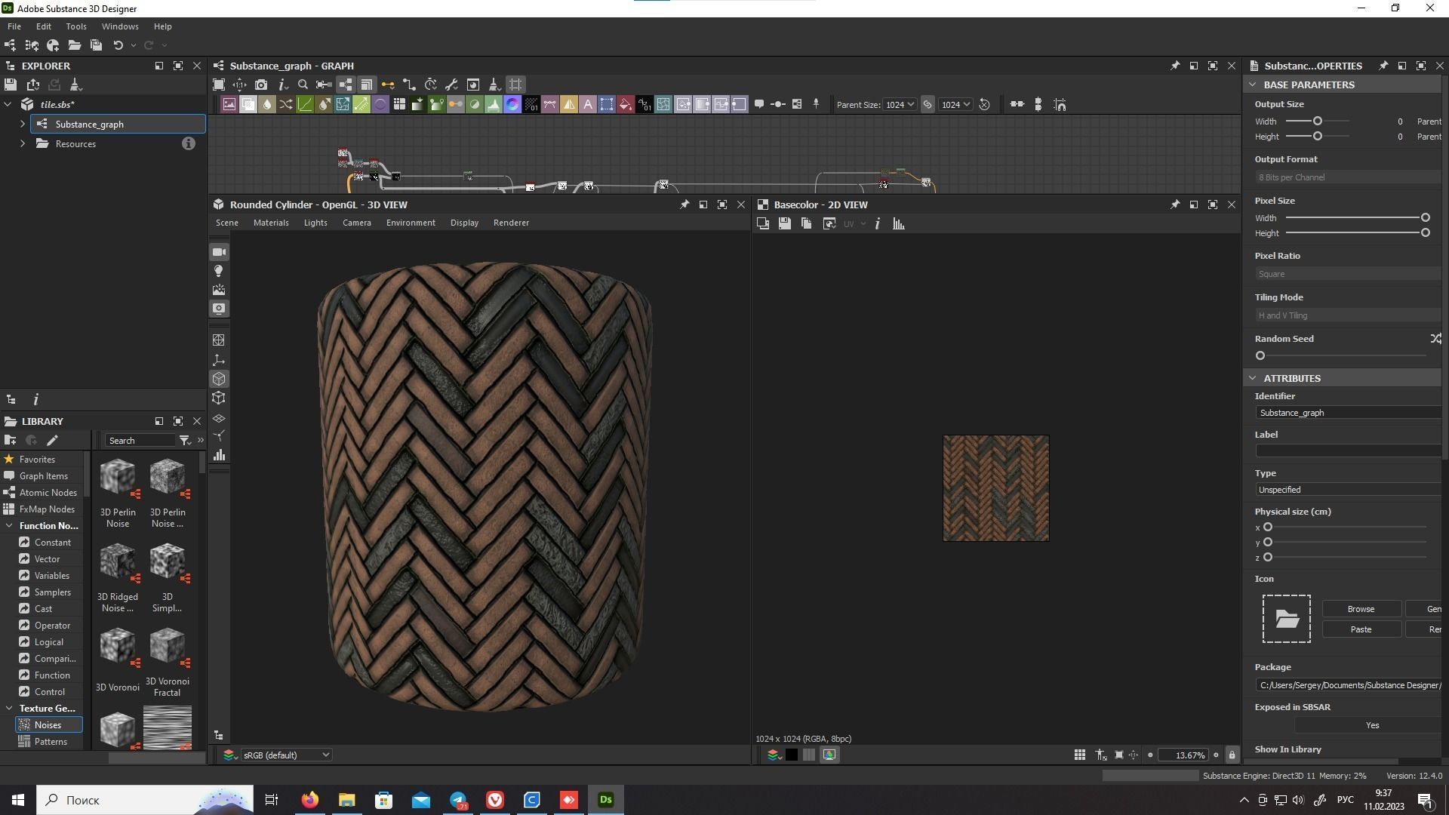Open the Blend atomic node icon
The height and width of the screenshot is (815, 1449).
coord(248,104)
